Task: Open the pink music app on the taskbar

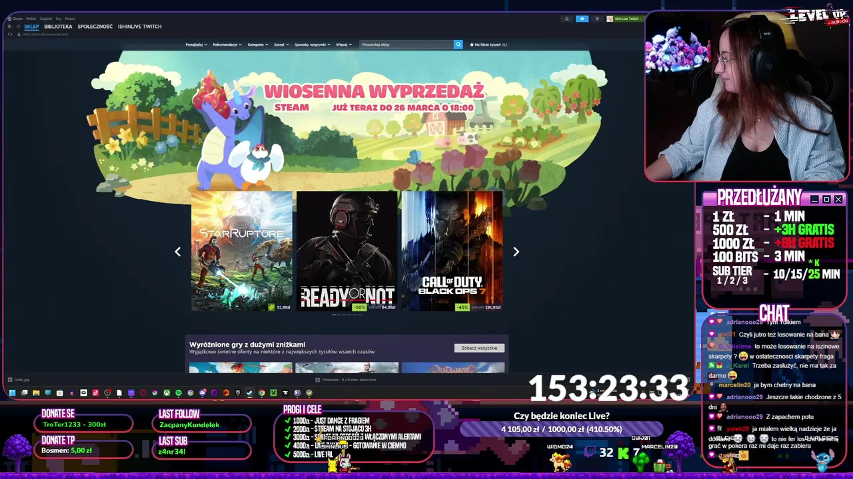Action: click(95, 393)
